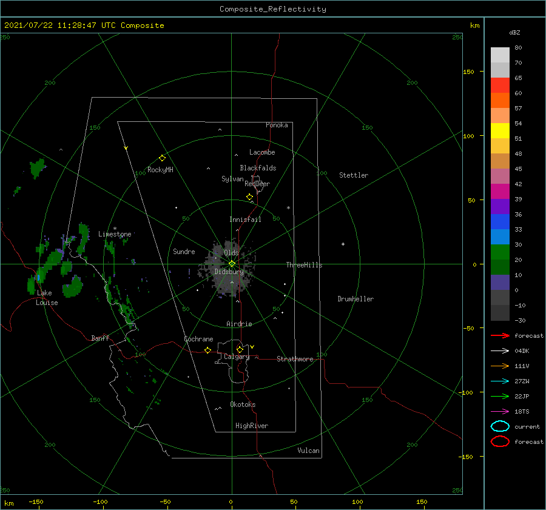Click the yellow diamond marker beside RockyMH
Viewport: 546px width, 510px height.
pyautogui.click(x=162, y=158)
